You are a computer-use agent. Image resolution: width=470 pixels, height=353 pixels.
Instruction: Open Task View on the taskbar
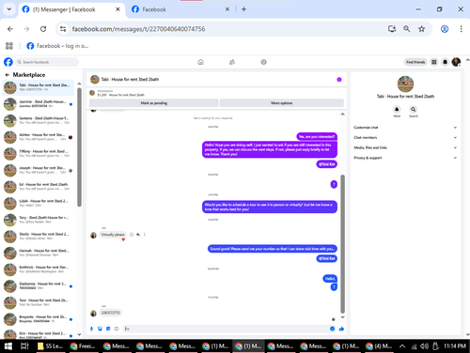[24, 346]
